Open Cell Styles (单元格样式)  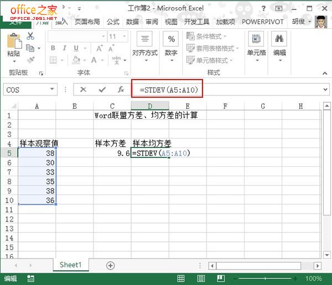click(x=209, y=60)
